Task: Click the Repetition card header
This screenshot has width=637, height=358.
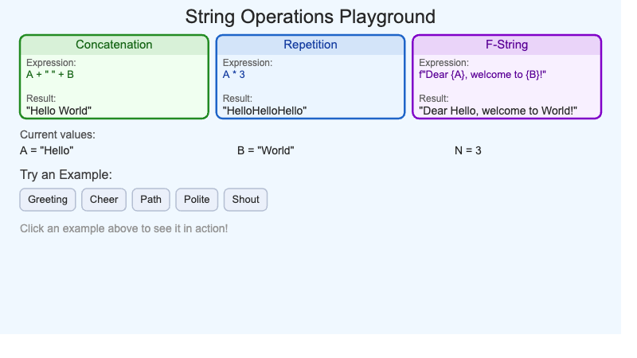Action: click(x=311, y=45)
